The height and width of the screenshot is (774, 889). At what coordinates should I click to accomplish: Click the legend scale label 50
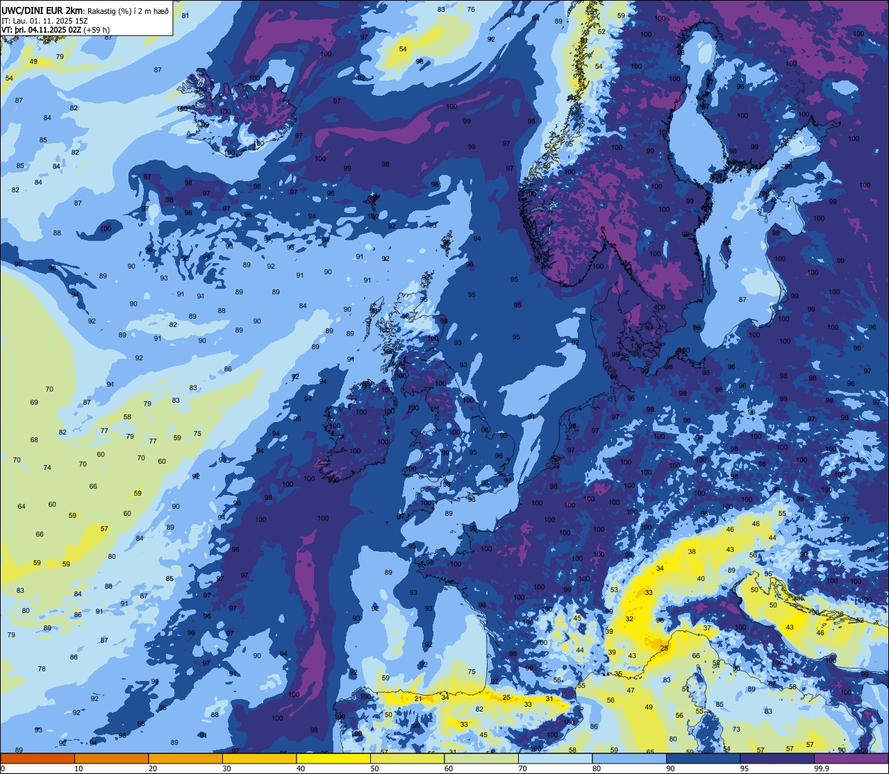374,768
